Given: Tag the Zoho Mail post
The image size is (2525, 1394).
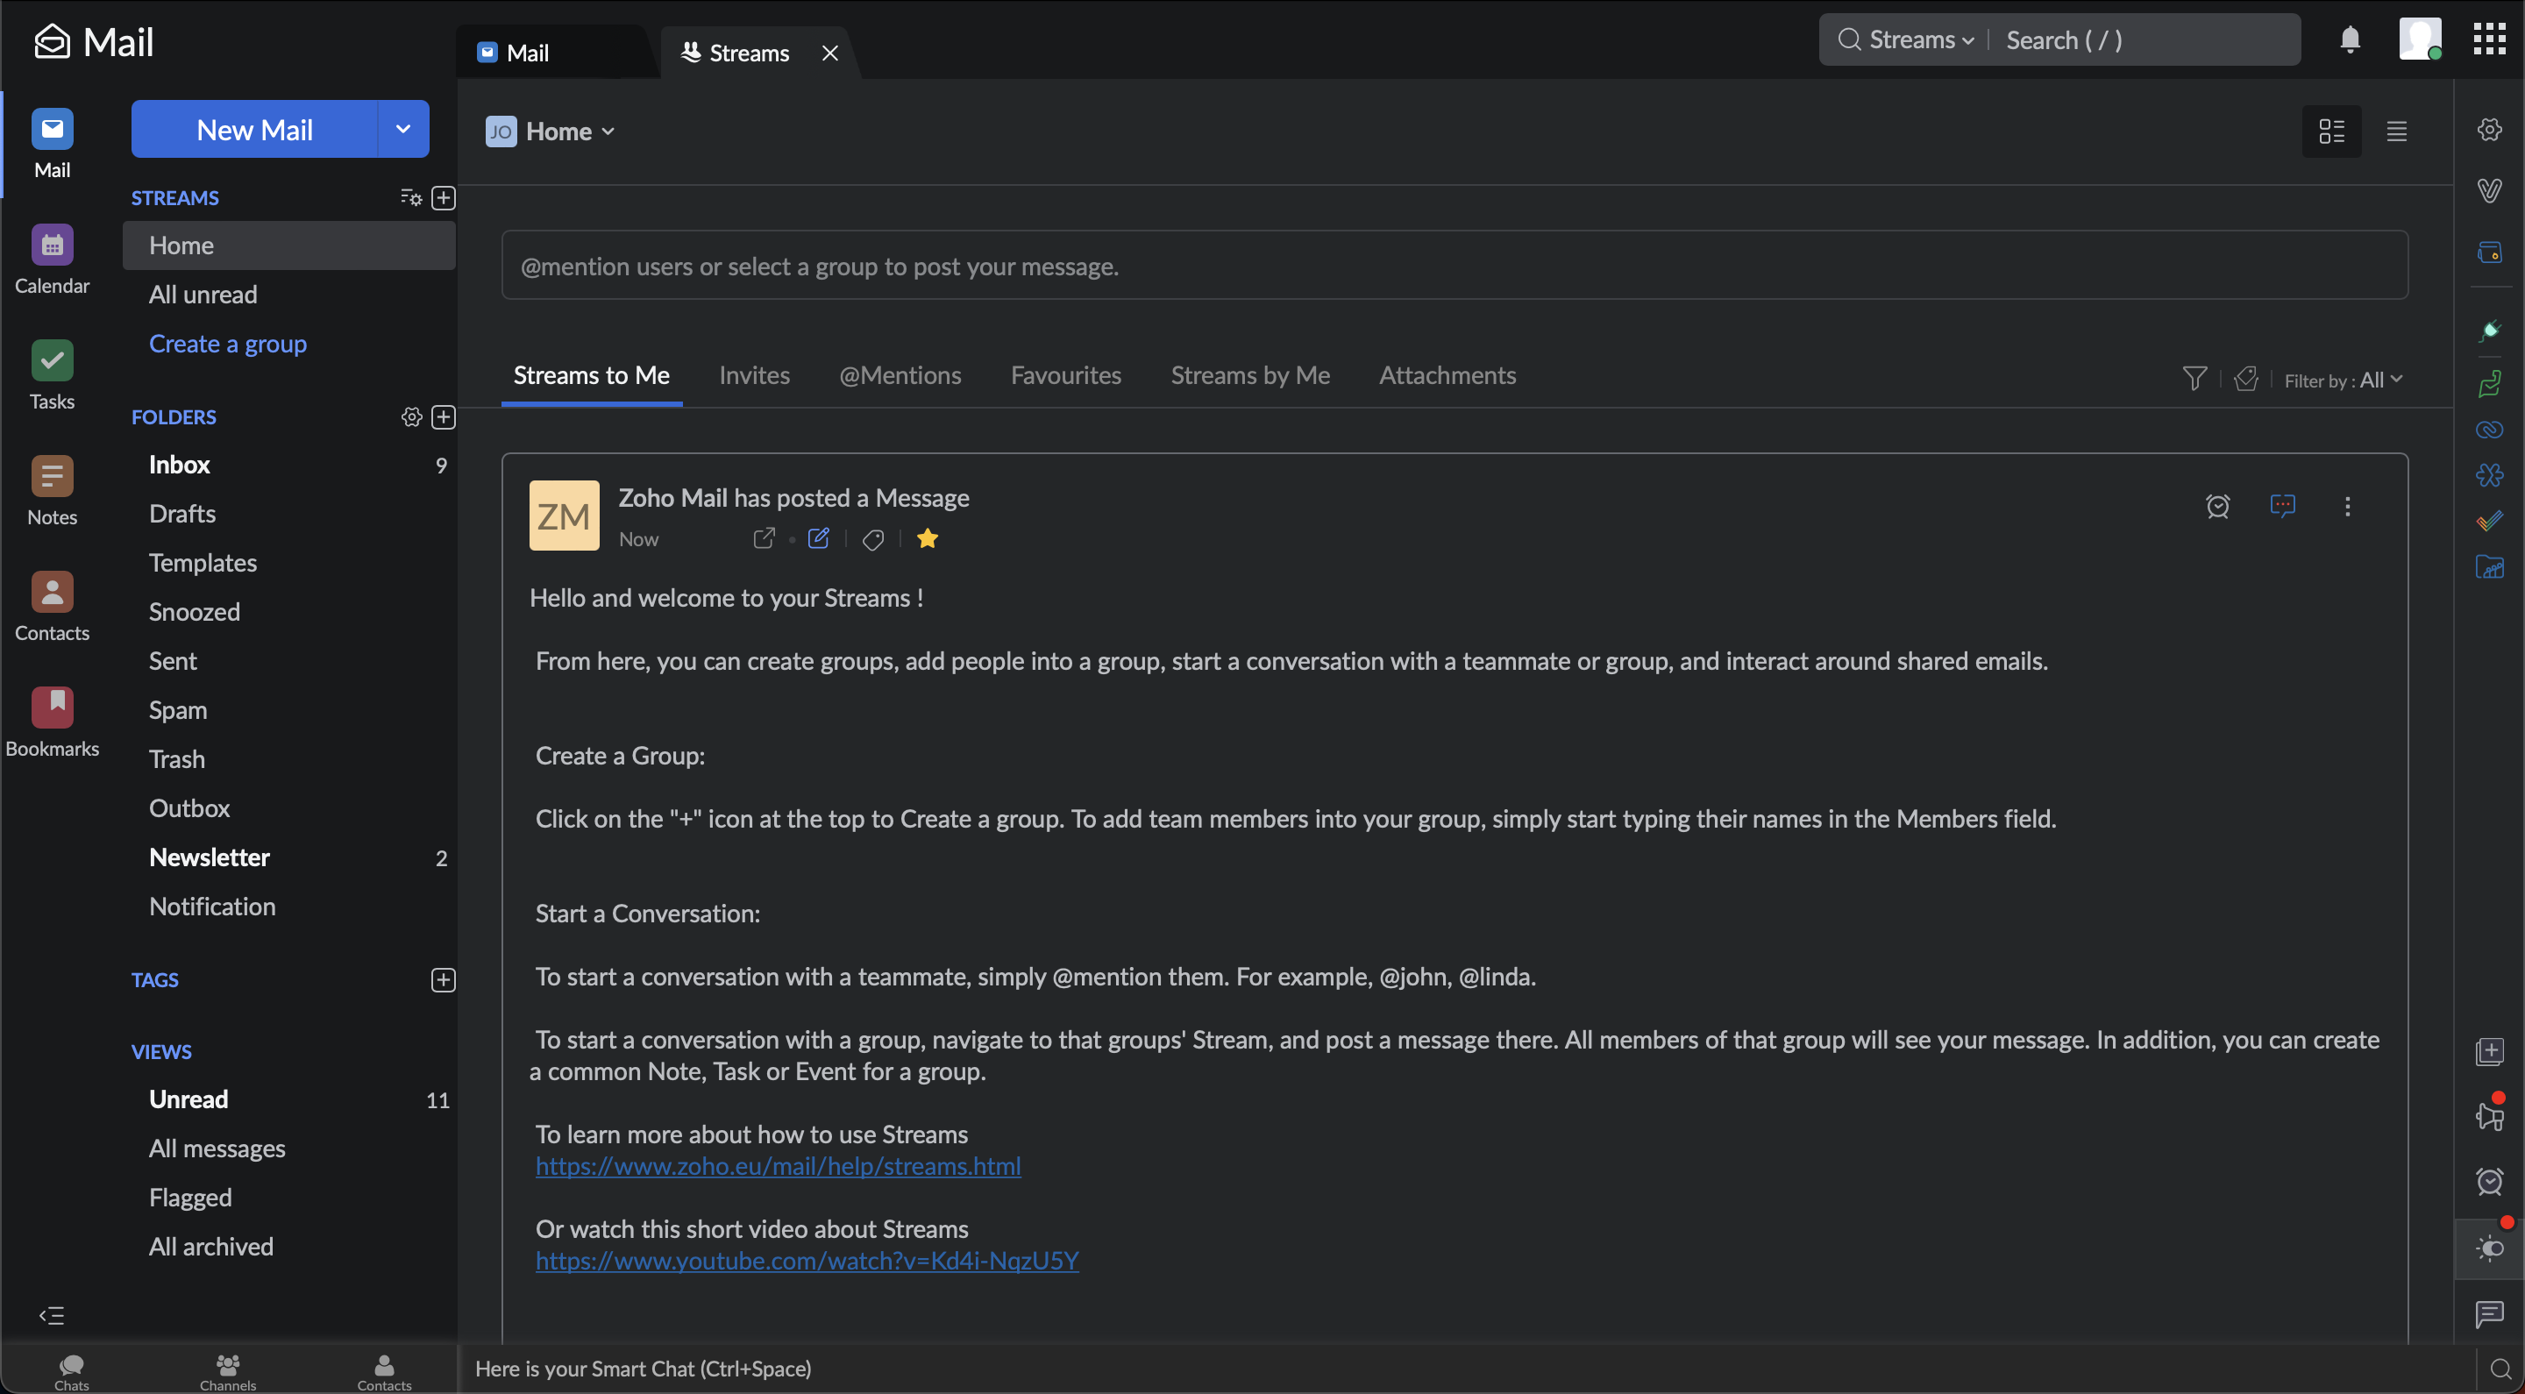Looking at the screenshot, I should (873, 539).
